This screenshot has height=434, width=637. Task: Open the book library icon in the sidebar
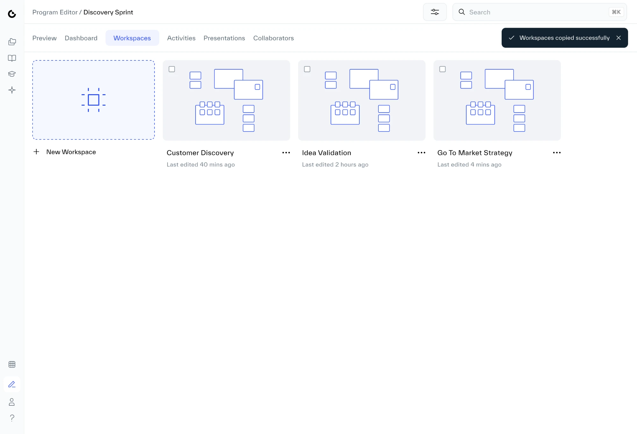point(12,58)
